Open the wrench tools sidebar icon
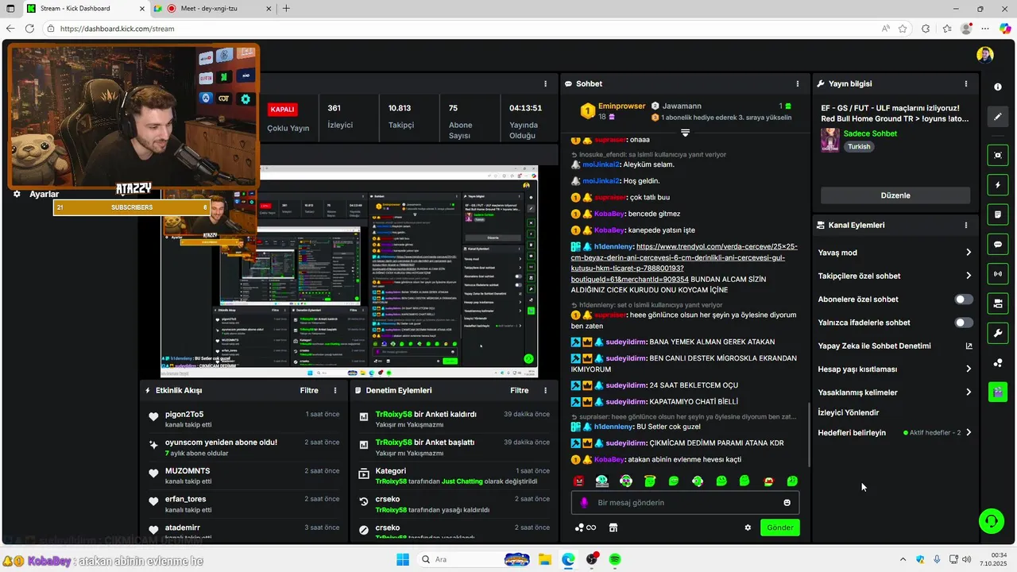This screenshot has width=1017, height=572. pos(998,333)
